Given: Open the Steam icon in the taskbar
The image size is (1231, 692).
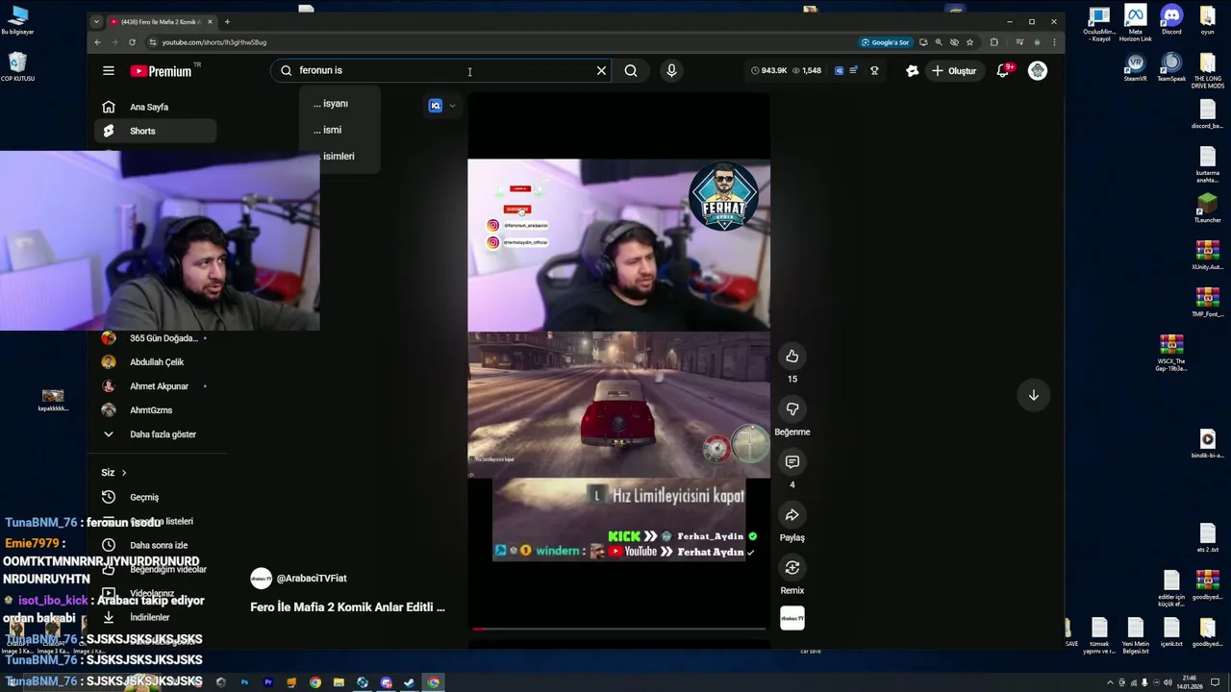Looking at the screenshot, I should (410, 682).
